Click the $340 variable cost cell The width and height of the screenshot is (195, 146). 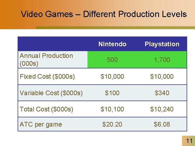(x=162, y=93)
